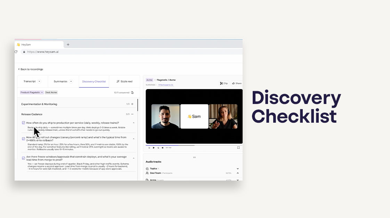Image resolution: width=390 pixels, height=218 pixels.
Task: Click the Share button
Action: pyautogui.click(x=237, y=83)
